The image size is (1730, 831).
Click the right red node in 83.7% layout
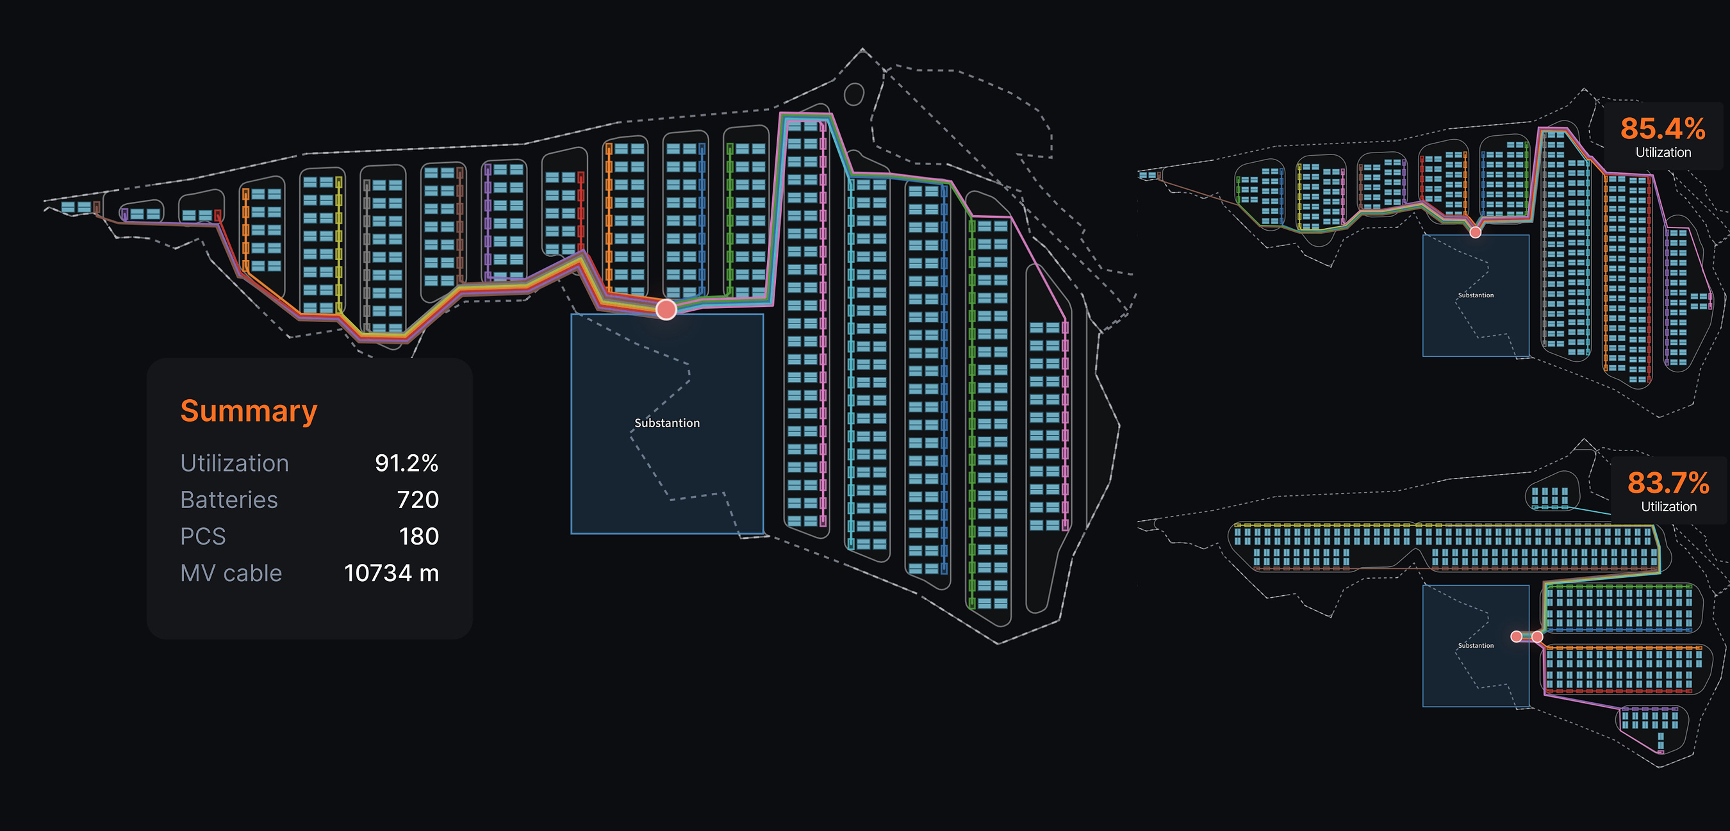coord(1537,636)
